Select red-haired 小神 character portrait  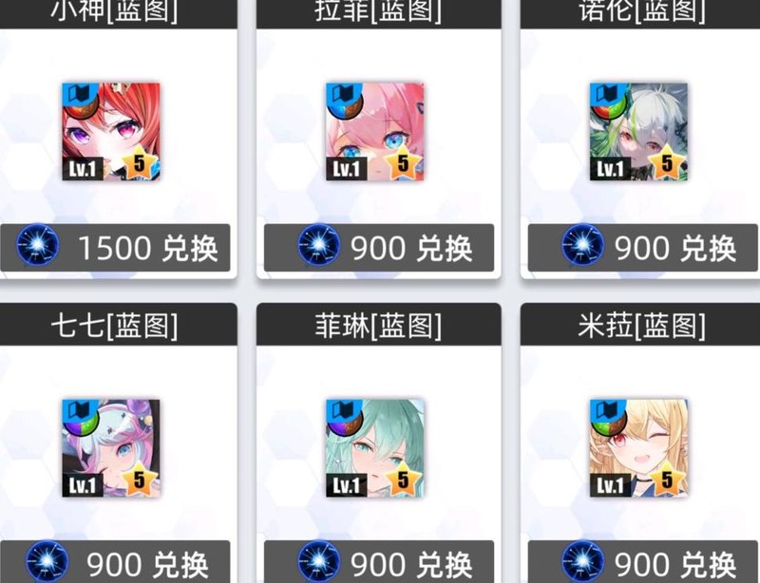(111, 132)
